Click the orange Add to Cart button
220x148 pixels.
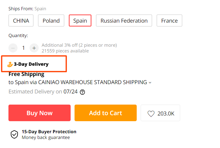pos(105,113)
